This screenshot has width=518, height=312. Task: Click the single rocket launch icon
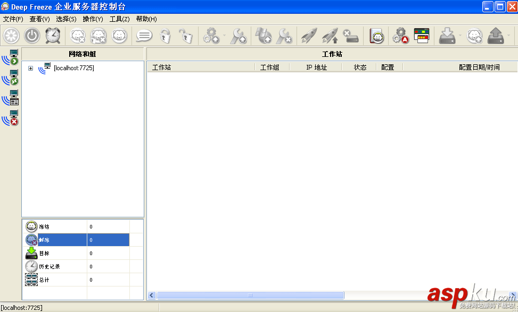tap(309, 36)
